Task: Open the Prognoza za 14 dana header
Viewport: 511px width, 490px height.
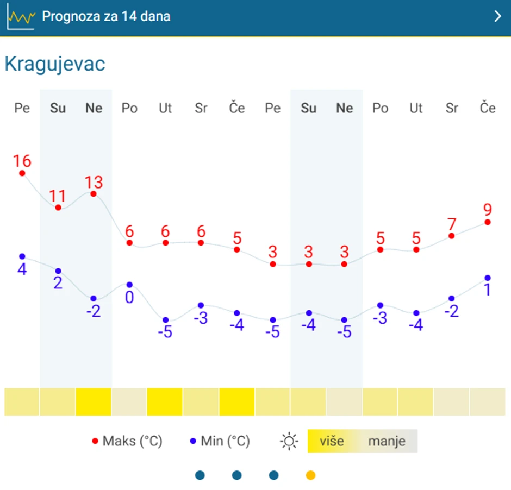Action: pyautogui.click(x=106, y=16)
